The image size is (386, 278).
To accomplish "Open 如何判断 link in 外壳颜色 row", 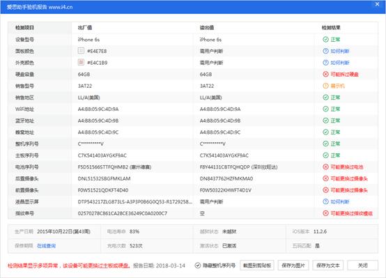I will point(340,63).
